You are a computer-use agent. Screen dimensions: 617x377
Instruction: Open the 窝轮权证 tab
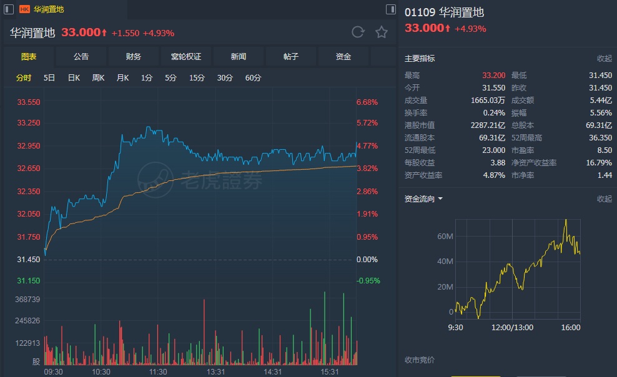click(x=186, y=57)
